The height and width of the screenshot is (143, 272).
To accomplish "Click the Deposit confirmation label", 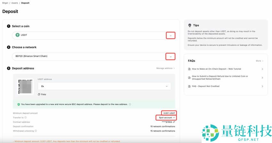I will pos(23,126).
